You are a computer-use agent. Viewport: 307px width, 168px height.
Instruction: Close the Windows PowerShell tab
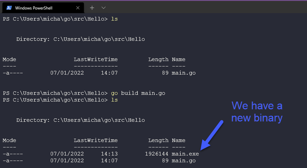point(77,8)
